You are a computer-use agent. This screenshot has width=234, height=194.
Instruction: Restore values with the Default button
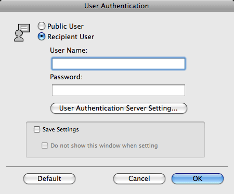point(49,178)
